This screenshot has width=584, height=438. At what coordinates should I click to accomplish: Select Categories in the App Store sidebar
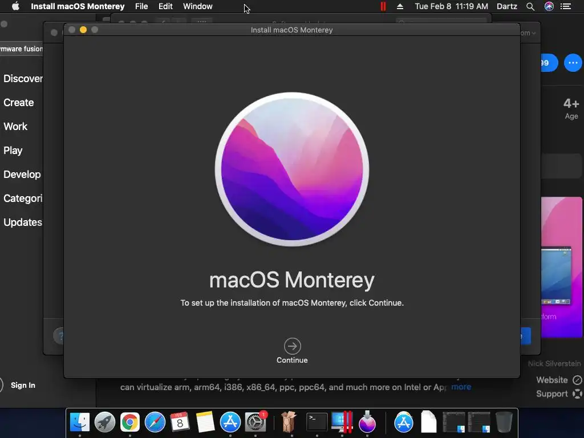23,198
